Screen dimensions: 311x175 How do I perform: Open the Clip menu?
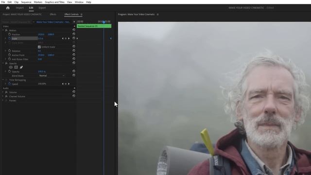(x=16, y=2)
